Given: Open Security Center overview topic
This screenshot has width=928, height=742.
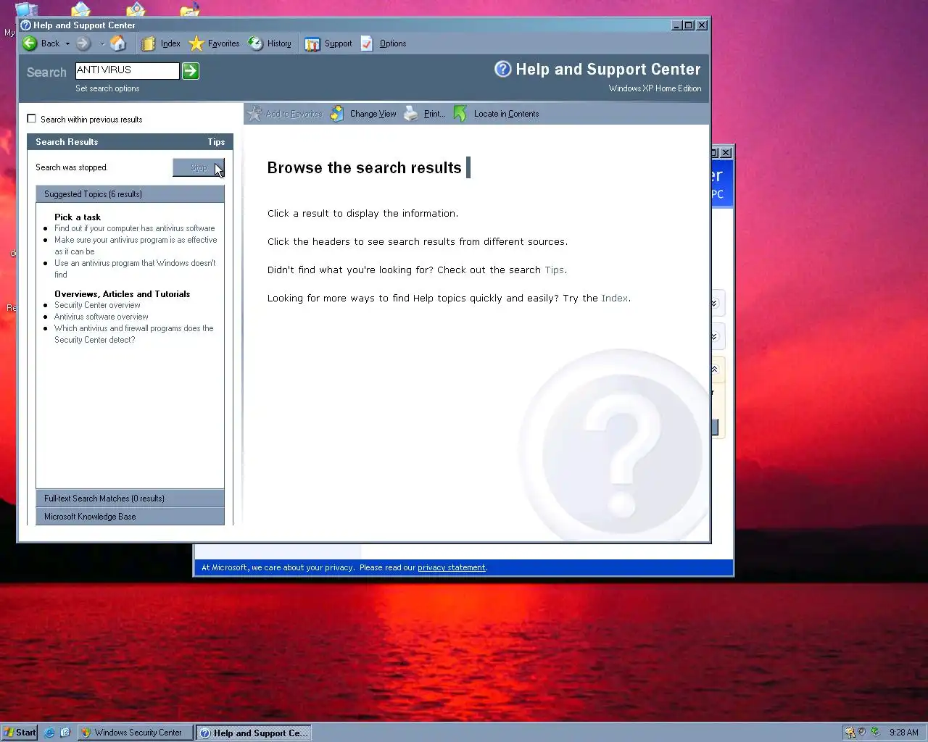Looking at the screenshot, I should click(97, 305).
